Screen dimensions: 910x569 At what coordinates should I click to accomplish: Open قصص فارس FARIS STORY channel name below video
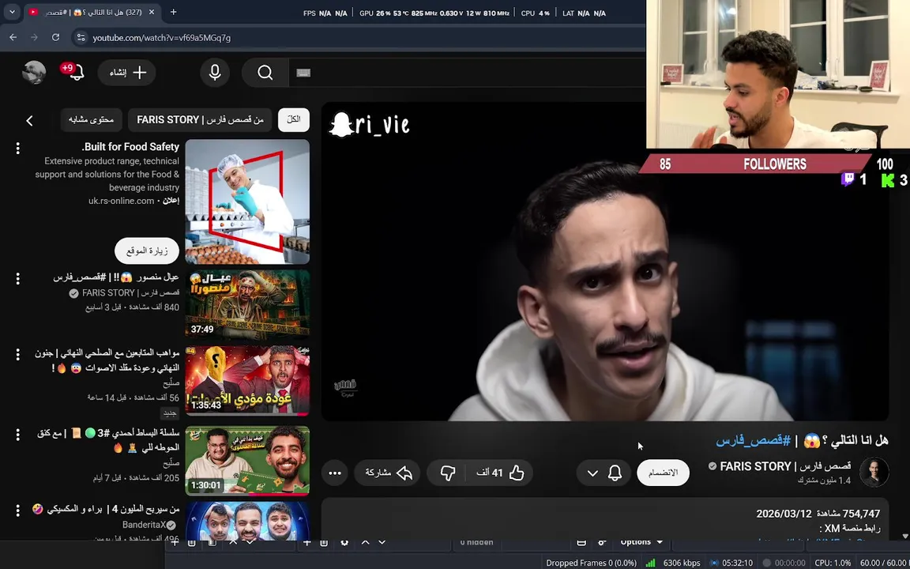pos(785,466)
